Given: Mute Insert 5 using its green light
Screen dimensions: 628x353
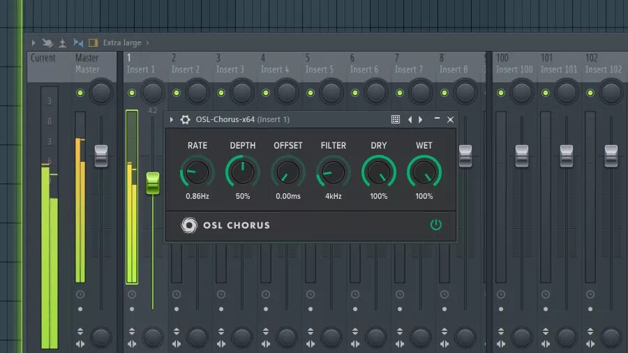Looking at the screenshot, I should 311,93.
